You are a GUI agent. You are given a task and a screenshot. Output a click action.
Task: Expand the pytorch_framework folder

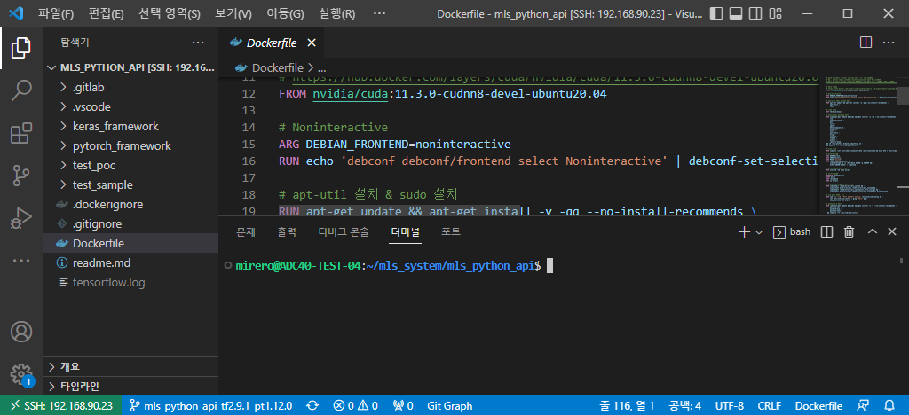130,145
